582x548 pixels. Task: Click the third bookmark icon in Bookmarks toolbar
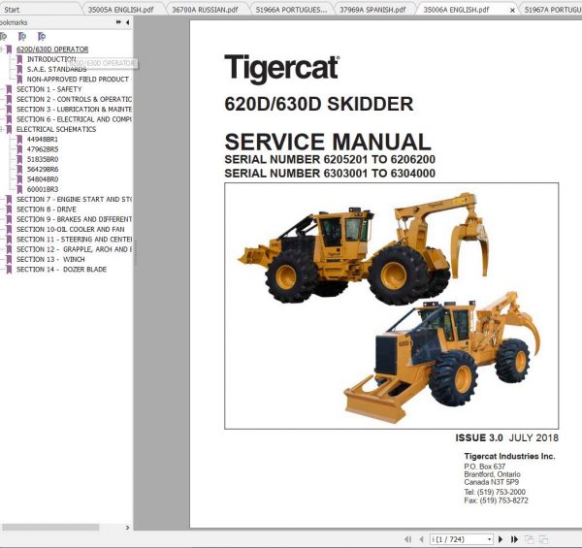(42, 36)
